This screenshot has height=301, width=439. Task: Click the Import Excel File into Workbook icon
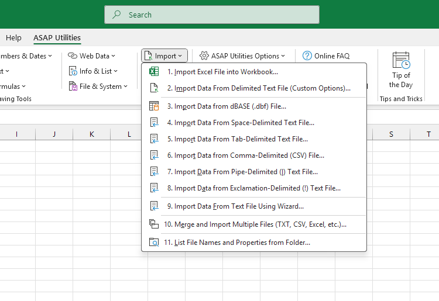154,72
